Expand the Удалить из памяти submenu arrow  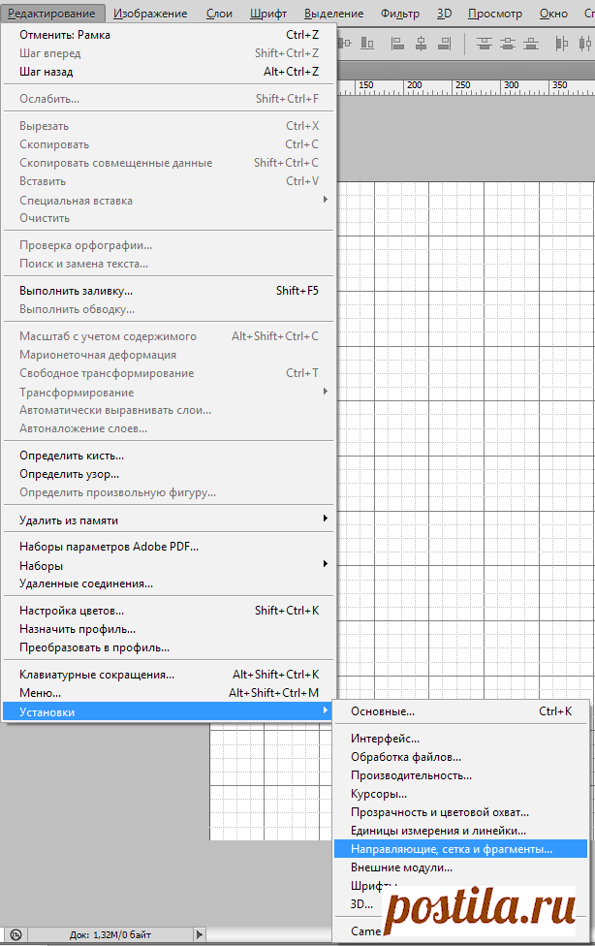pyautogui.click(x=326, y=519)
